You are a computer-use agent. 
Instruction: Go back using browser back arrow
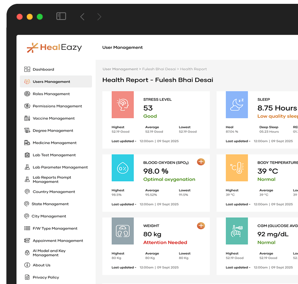[x=82, y=16]
